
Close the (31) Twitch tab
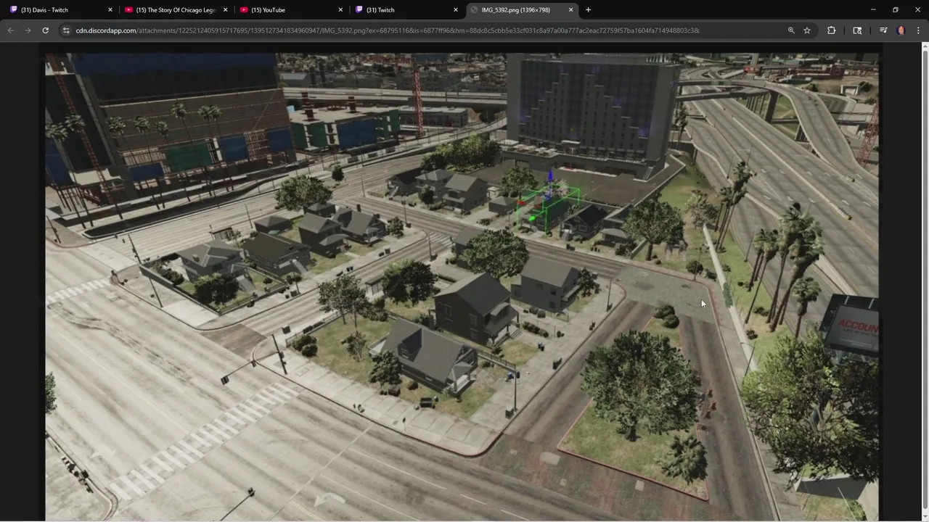[456, 10]
